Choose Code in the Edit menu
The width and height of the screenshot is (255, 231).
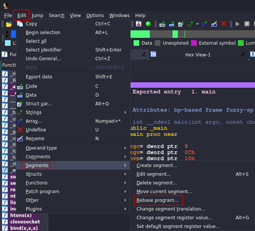point(73,86)
